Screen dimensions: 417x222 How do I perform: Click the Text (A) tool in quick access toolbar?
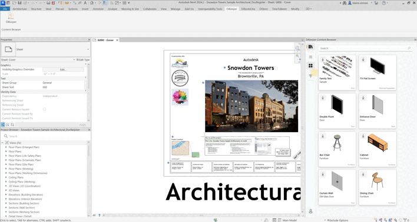85,3
